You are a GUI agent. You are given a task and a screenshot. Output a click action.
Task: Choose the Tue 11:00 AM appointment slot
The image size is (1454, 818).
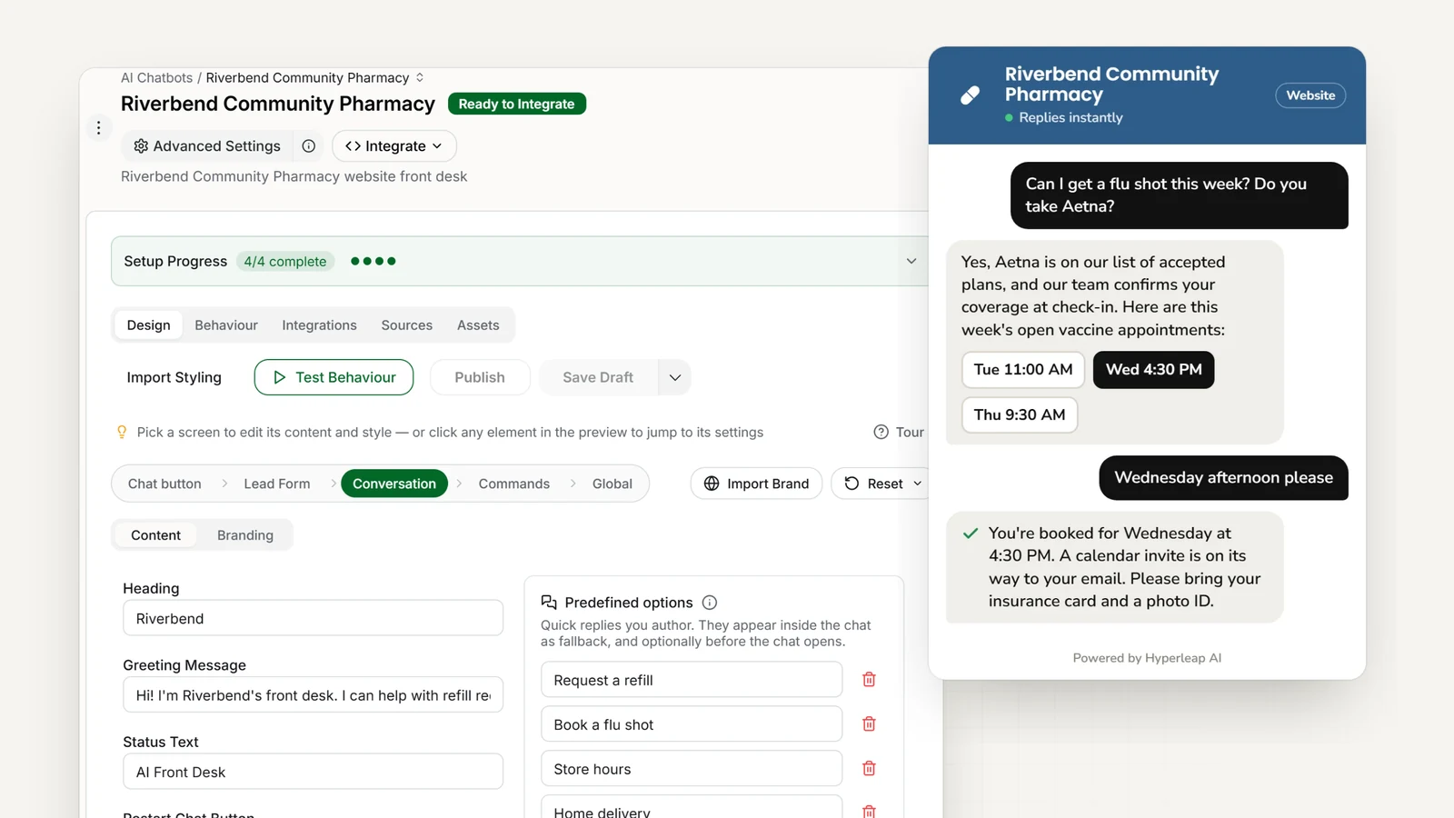tap(1023, 370)
